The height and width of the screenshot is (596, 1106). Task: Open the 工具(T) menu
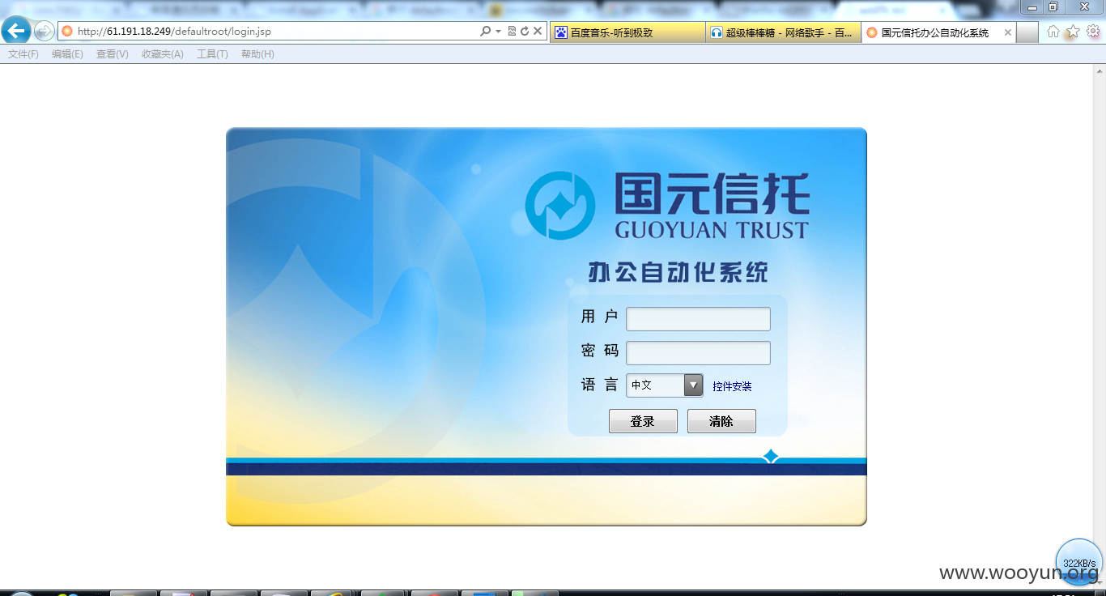(x=212, y=54)
